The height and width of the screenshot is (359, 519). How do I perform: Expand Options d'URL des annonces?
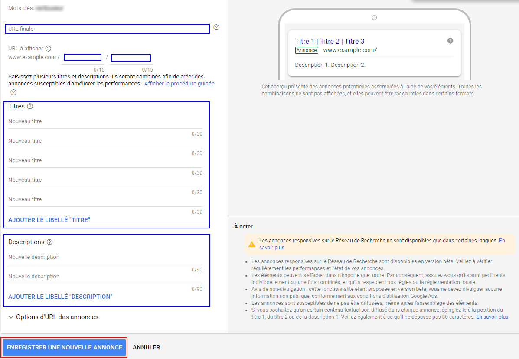pyautogui.click(x=53, y=317)
